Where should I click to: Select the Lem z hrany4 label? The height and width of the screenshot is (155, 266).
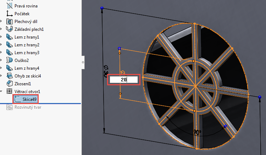[27, 68]
